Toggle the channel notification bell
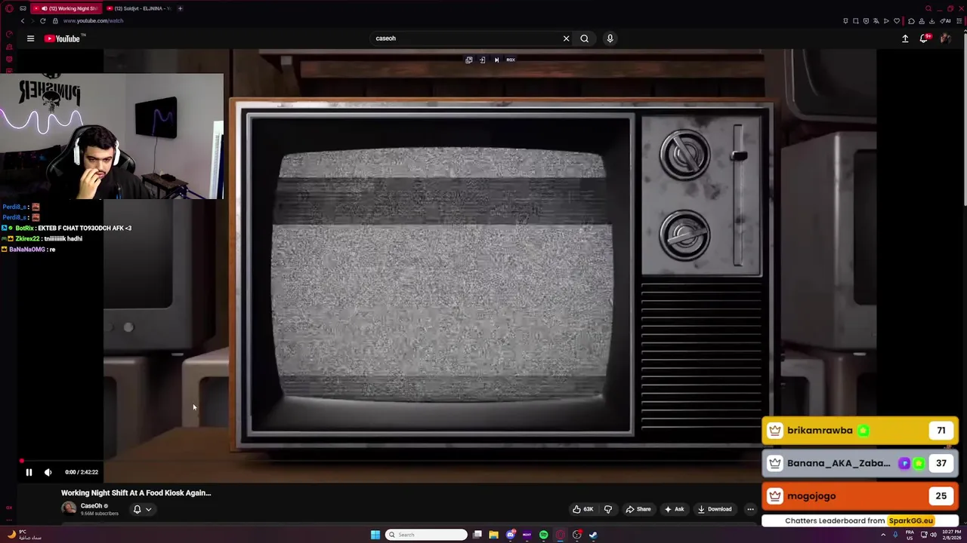 [x=137, y=509]
